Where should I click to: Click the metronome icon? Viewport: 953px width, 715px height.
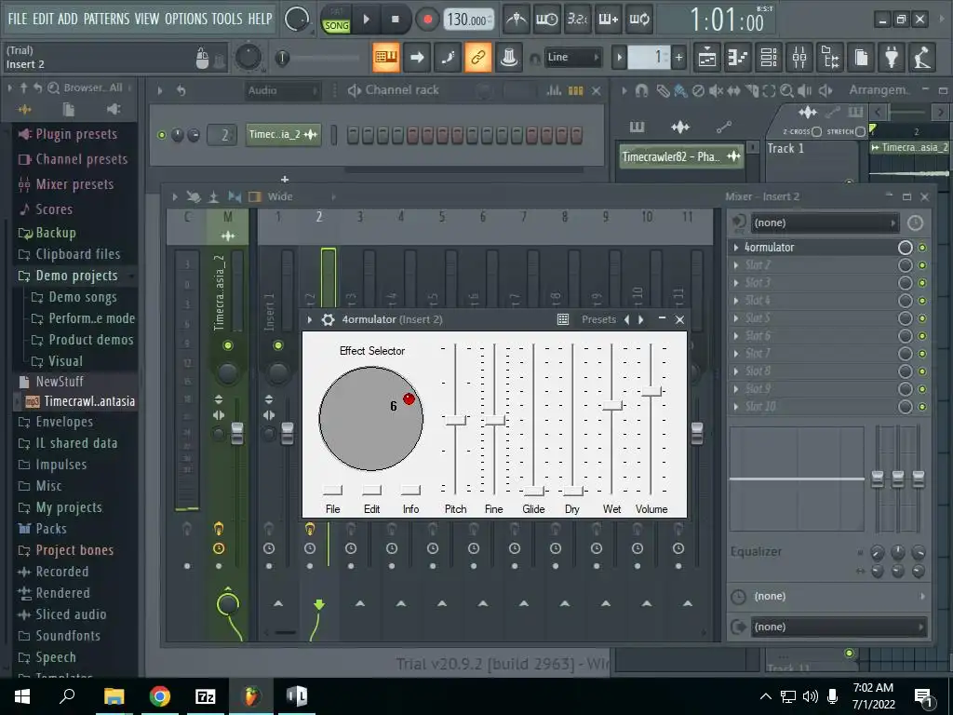[x=517, y=20]
